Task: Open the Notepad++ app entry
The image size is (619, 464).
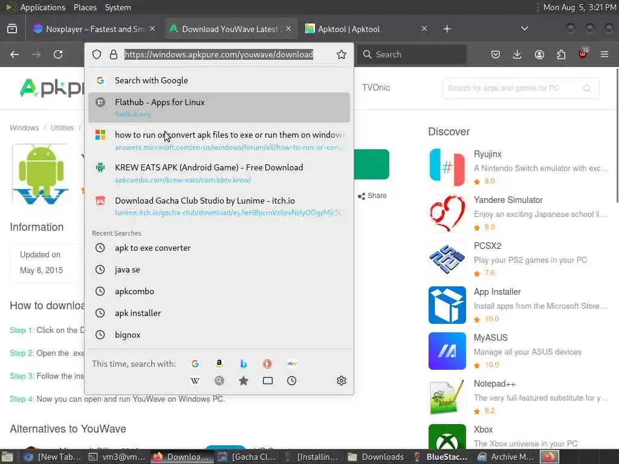Action: pos(518,396)
